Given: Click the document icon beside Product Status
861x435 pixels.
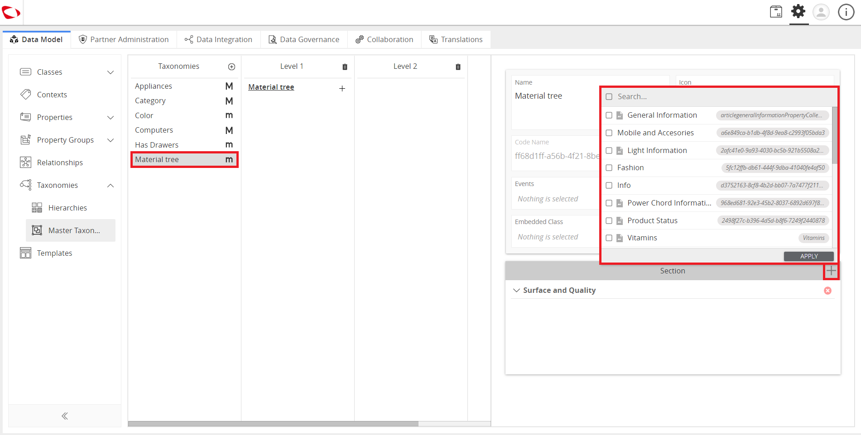Looking at the screenshot, I should tap(620, 221).
